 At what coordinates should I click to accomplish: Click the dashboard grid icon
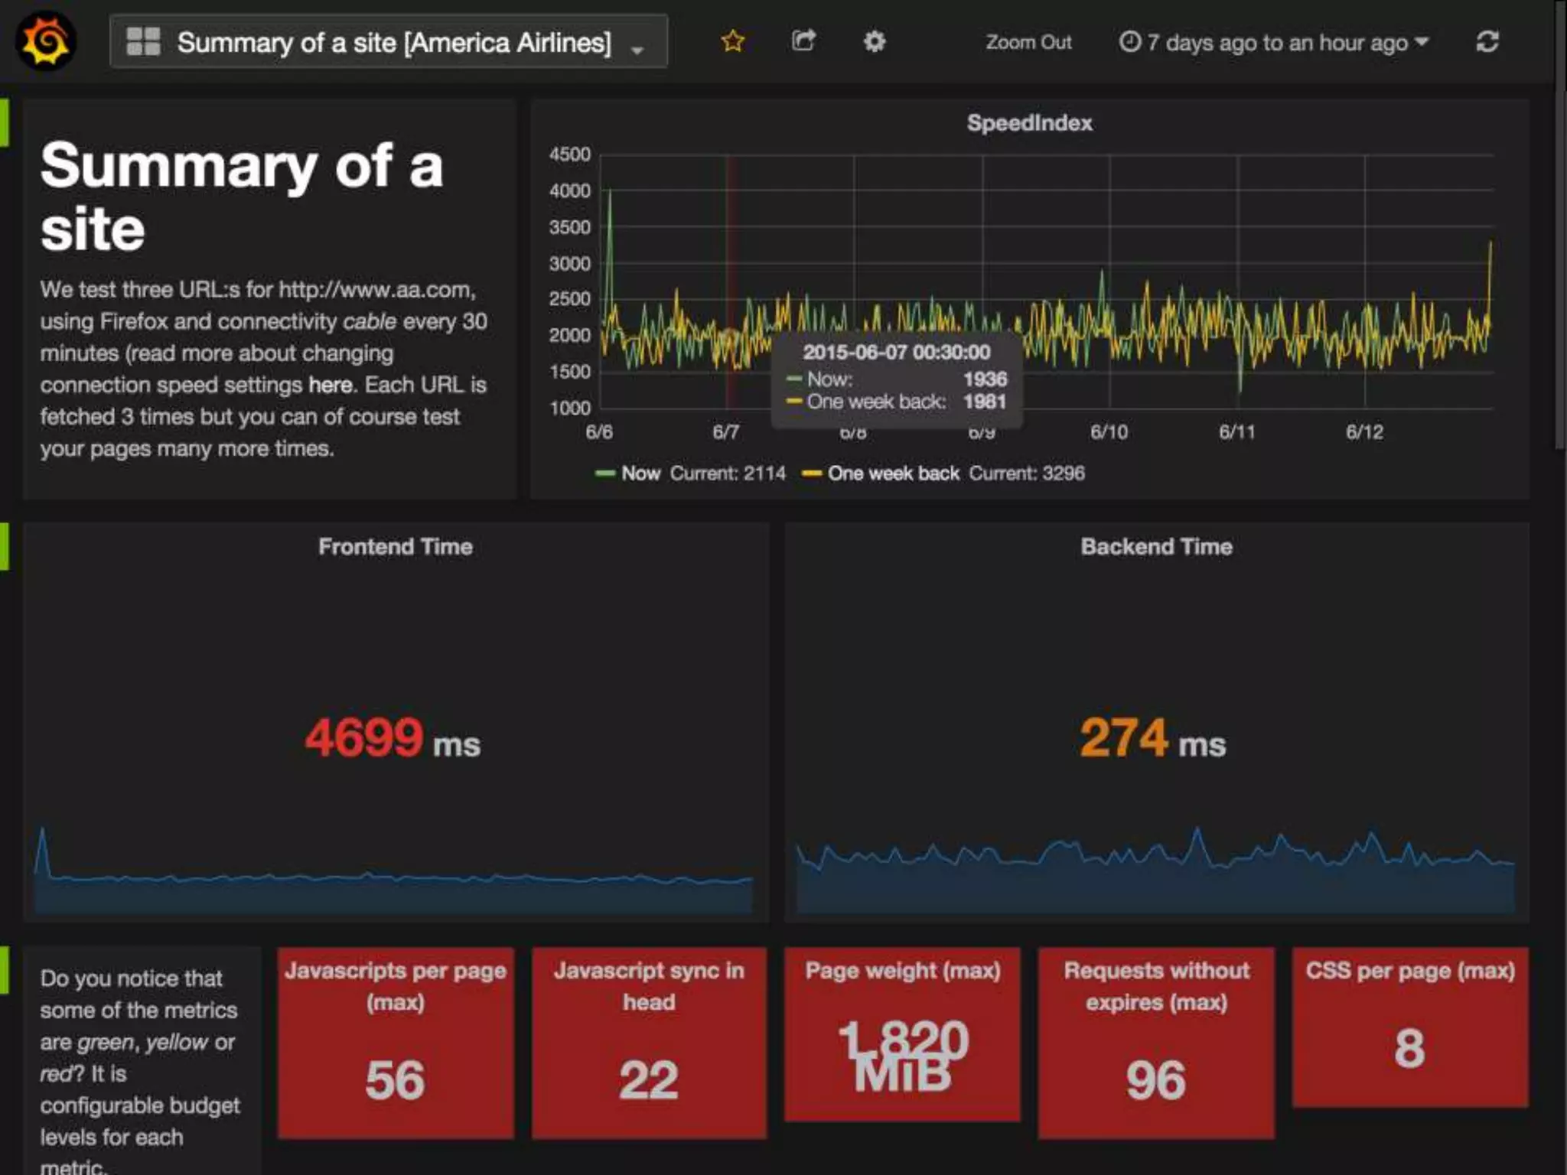(143, 42)
